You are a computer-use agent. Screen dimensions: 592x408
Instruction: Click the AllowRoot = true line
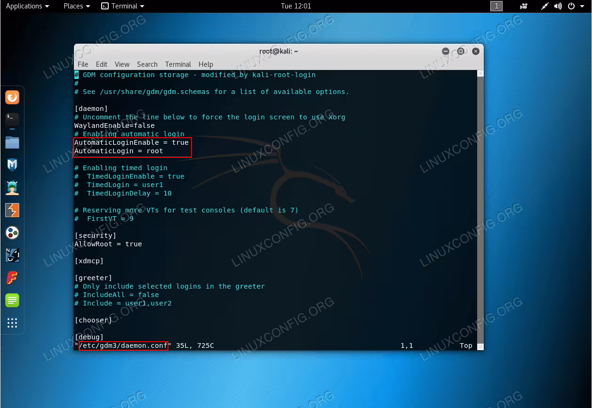(108, 244)
